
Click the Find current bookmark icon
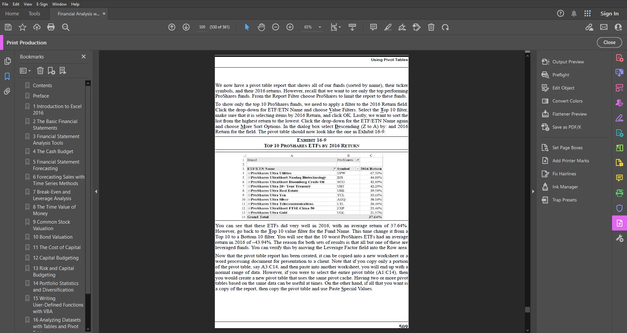pos(63,71)
